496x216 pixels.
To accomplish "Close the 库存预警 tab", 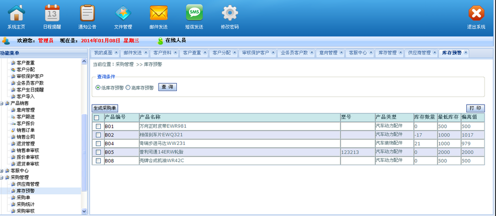I will 466,52.
